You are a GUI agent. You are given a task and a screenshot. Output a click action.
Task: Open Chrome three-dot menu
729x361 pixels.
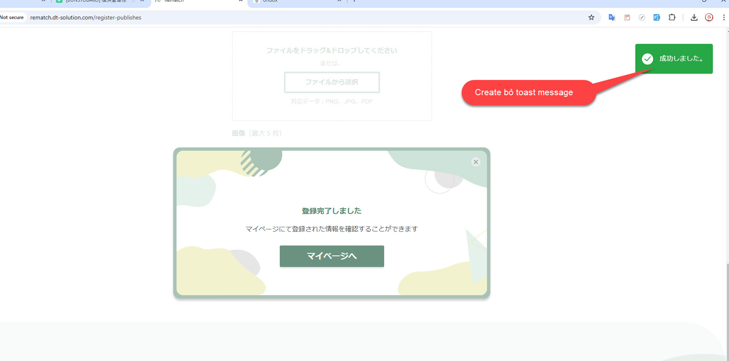[724, 17]
